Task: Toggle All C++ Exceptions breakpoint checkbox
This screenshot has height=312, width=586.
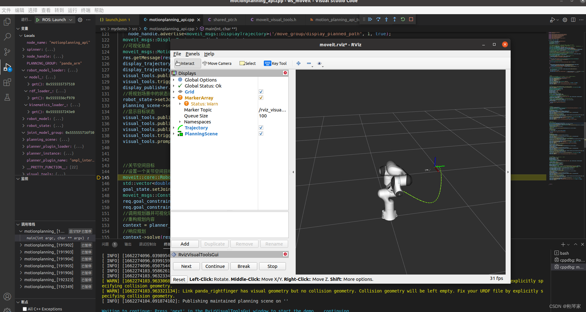Action: [x=25, y=309]
